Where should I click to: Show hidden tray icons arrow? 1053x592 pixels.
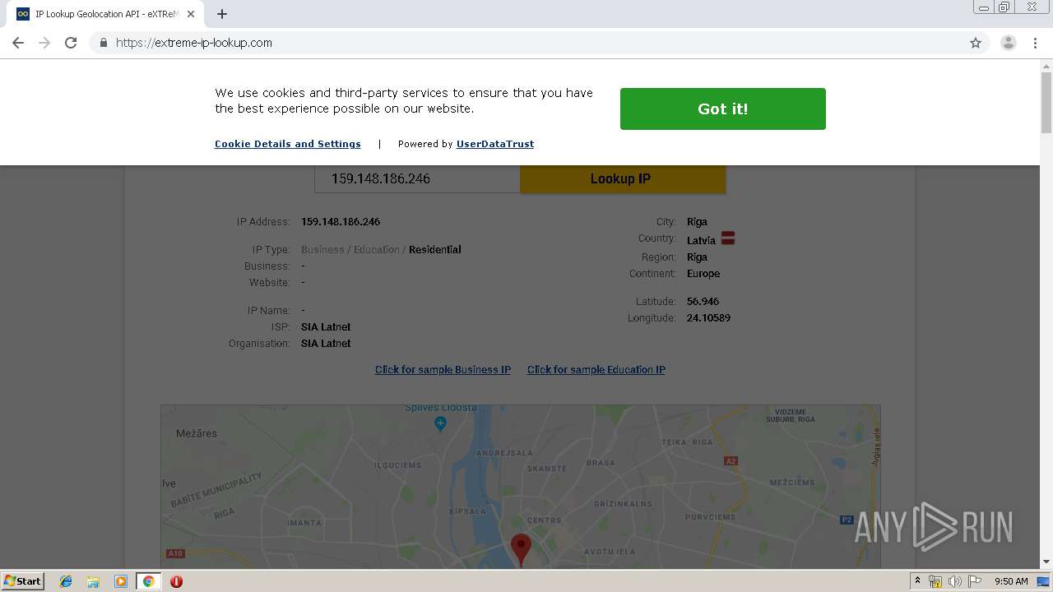pyautogui.click(x=917, y=581)
